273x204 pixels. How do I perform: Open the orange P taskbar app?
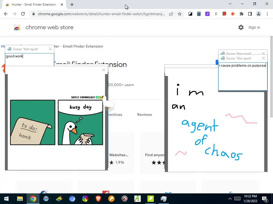[111, 199]
